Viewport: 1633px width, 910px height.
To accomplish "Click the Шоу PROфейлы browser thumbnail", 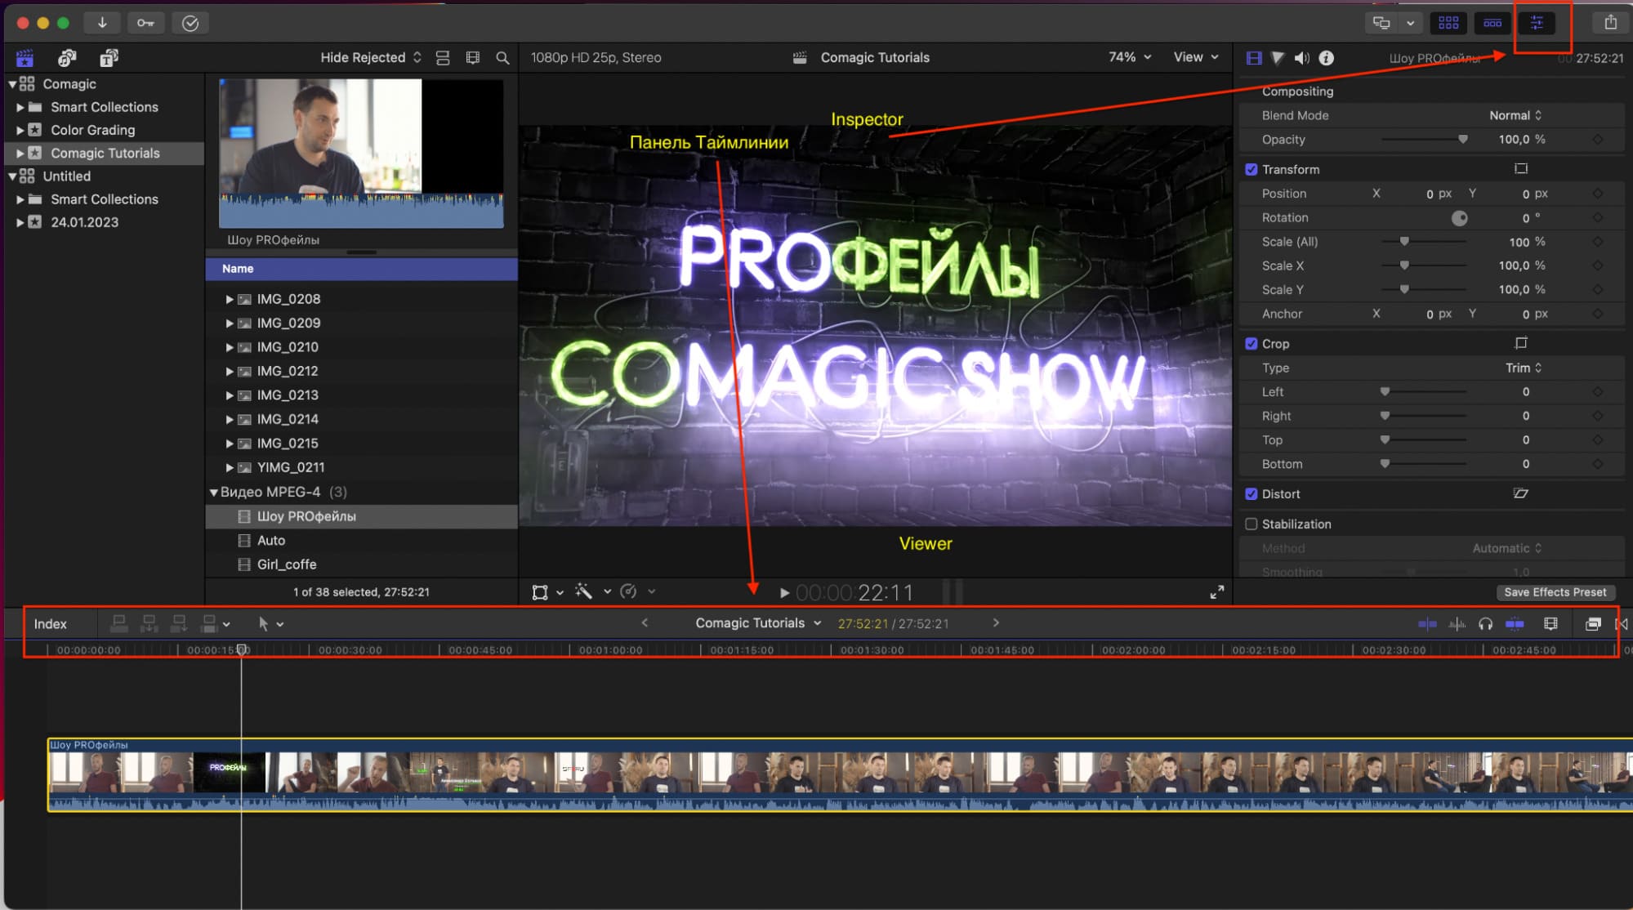I will (361, 154).
